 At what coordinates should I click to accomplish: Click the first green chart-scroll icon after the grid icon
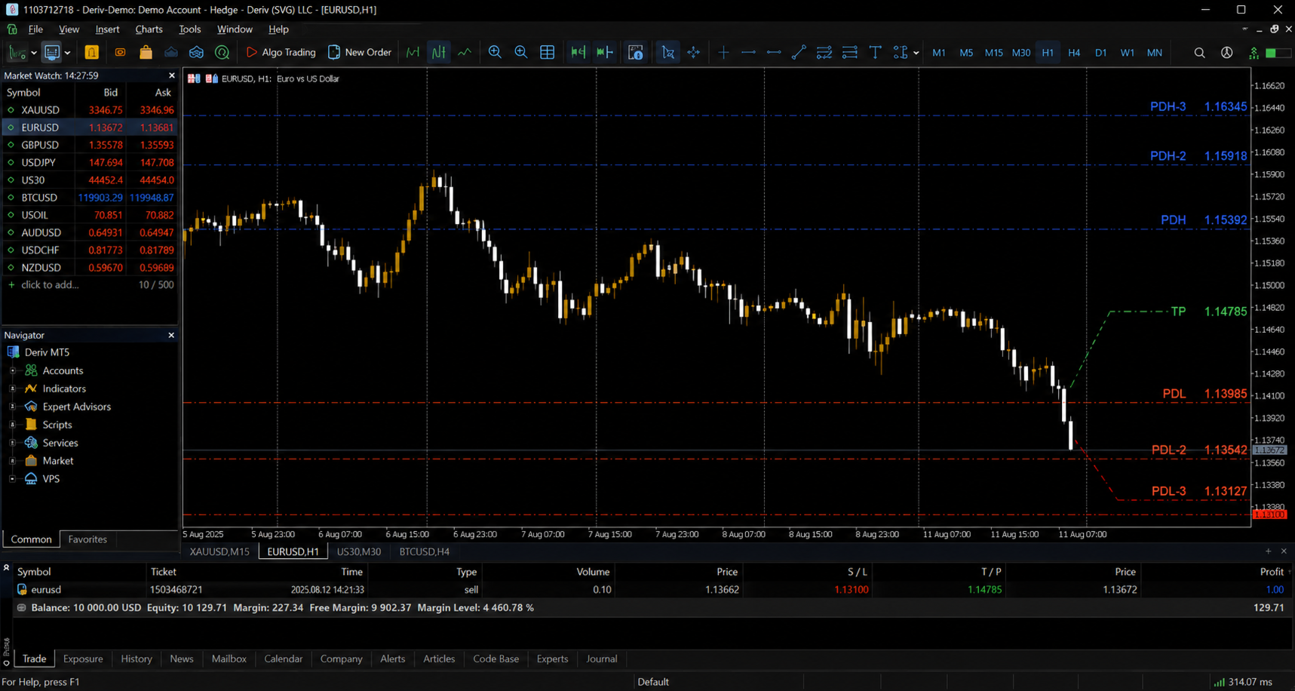[578, 53]
